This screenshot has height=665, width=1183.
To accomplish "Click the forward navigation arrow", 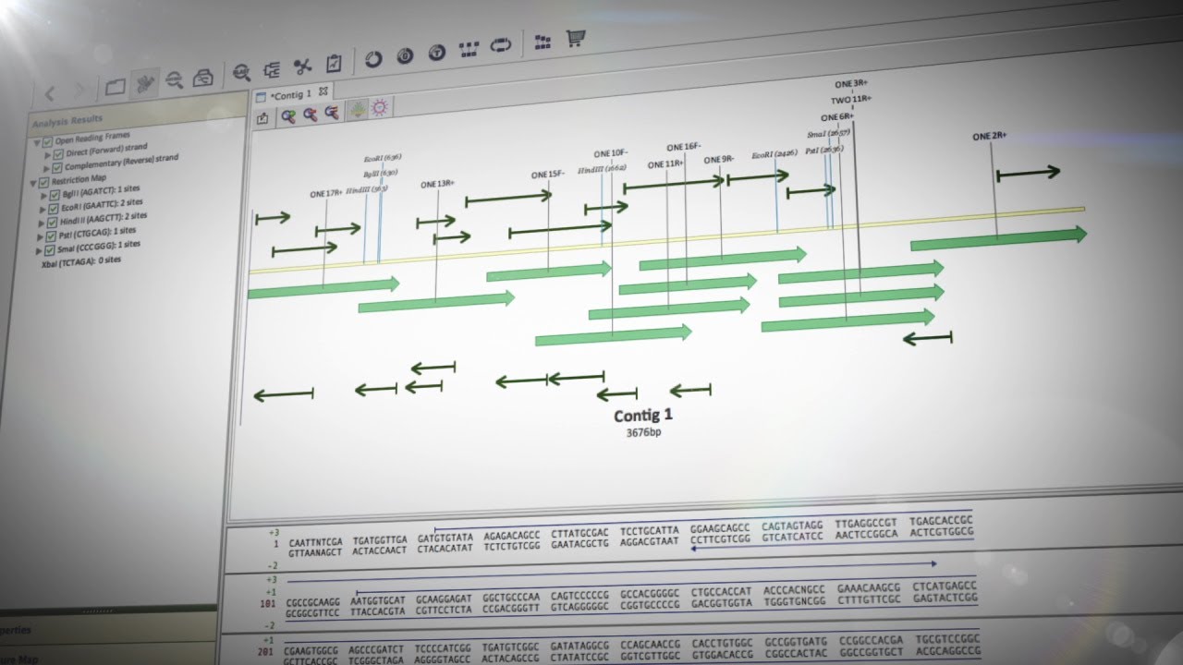I will [81, 91].
